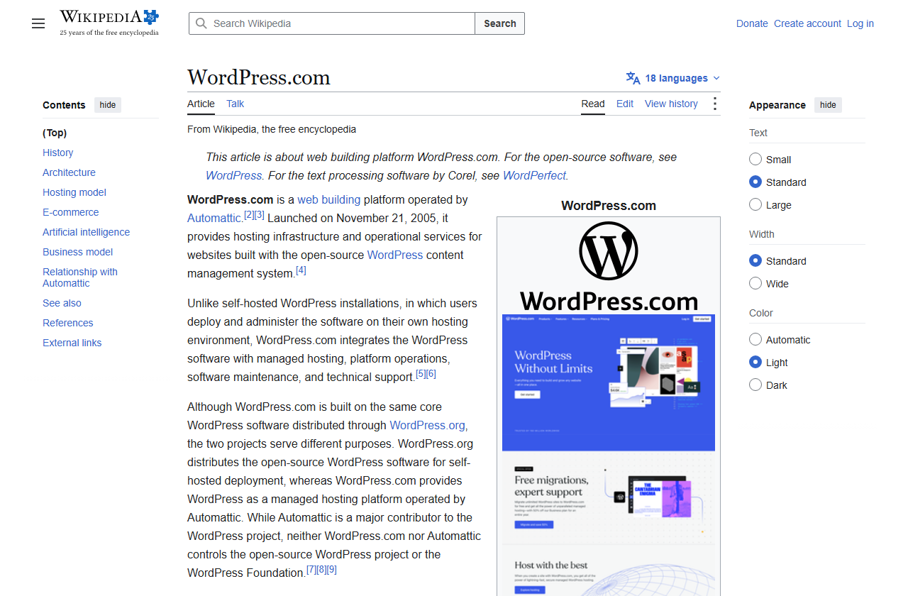Open the WordPerfect hatnote link
The width and height of the screenshot is (908, 596).
(x=534, y=175)
